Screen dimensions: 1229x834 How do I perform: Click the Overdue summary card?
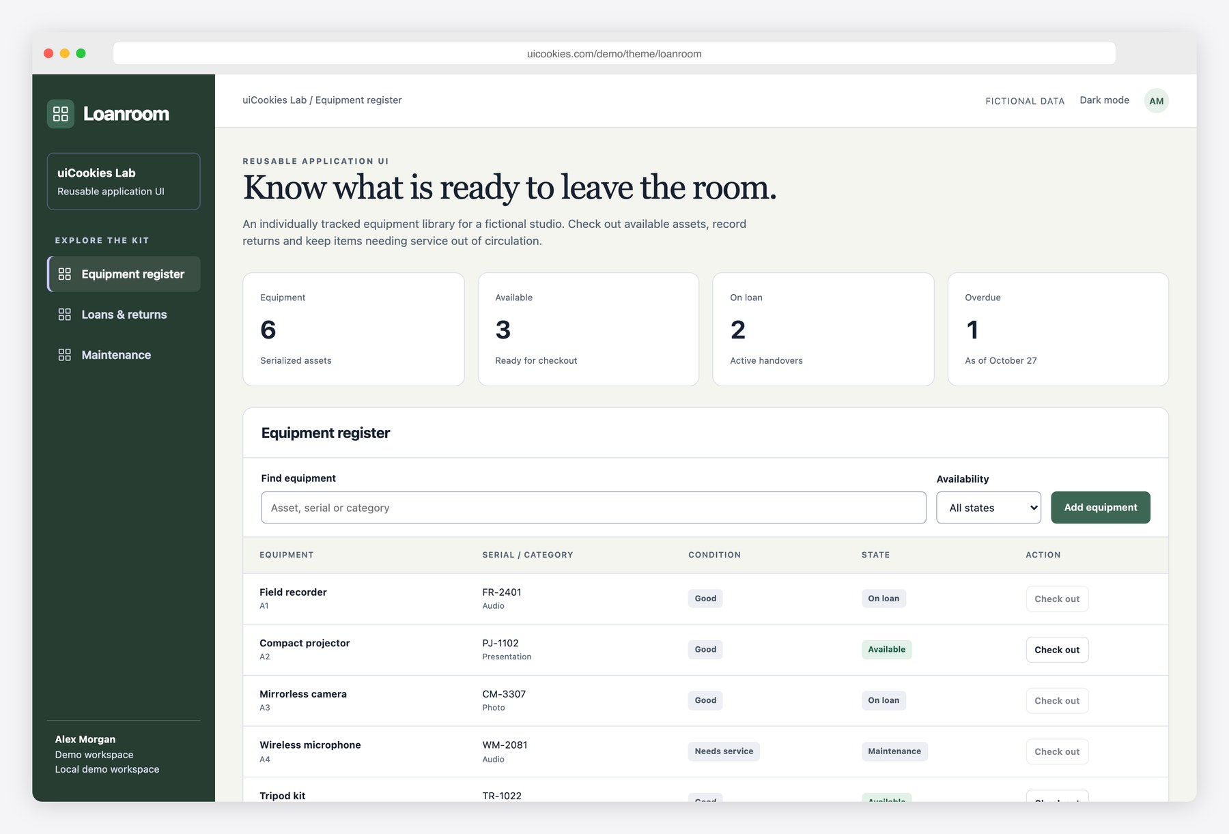[1058, 330]
